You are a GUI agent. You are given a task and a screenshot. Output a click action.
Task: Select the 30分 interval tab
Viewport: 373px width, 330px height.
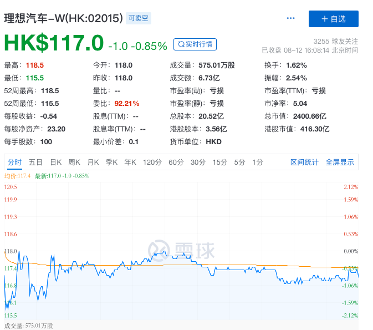click(198, 162)
